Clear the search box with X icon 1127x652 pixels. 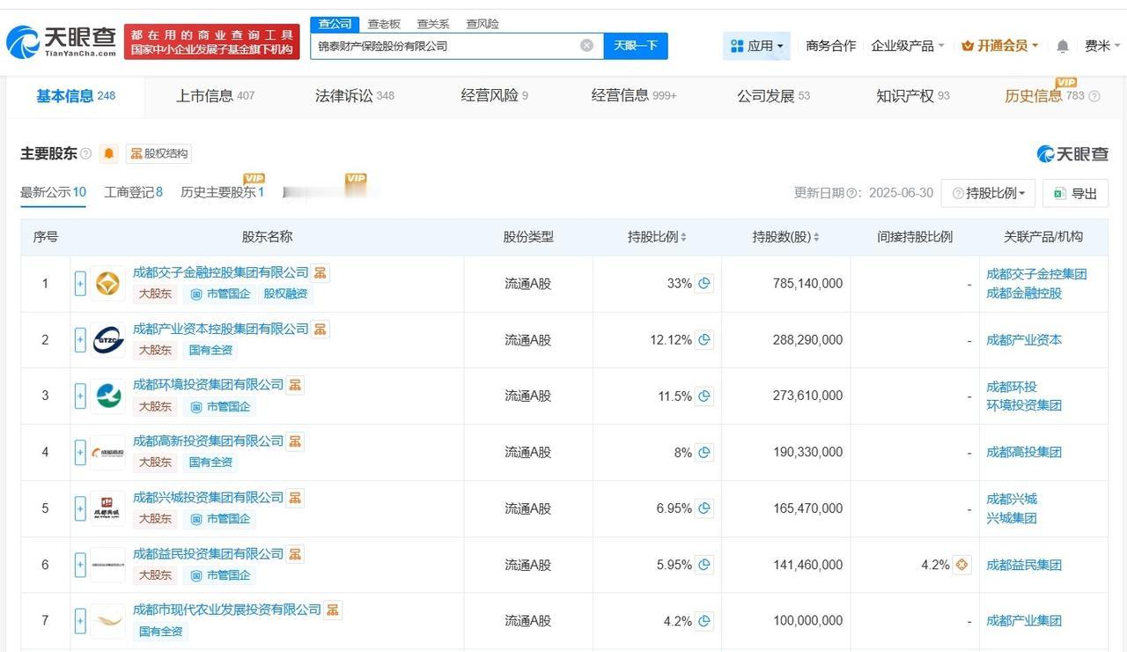(586, 46)
